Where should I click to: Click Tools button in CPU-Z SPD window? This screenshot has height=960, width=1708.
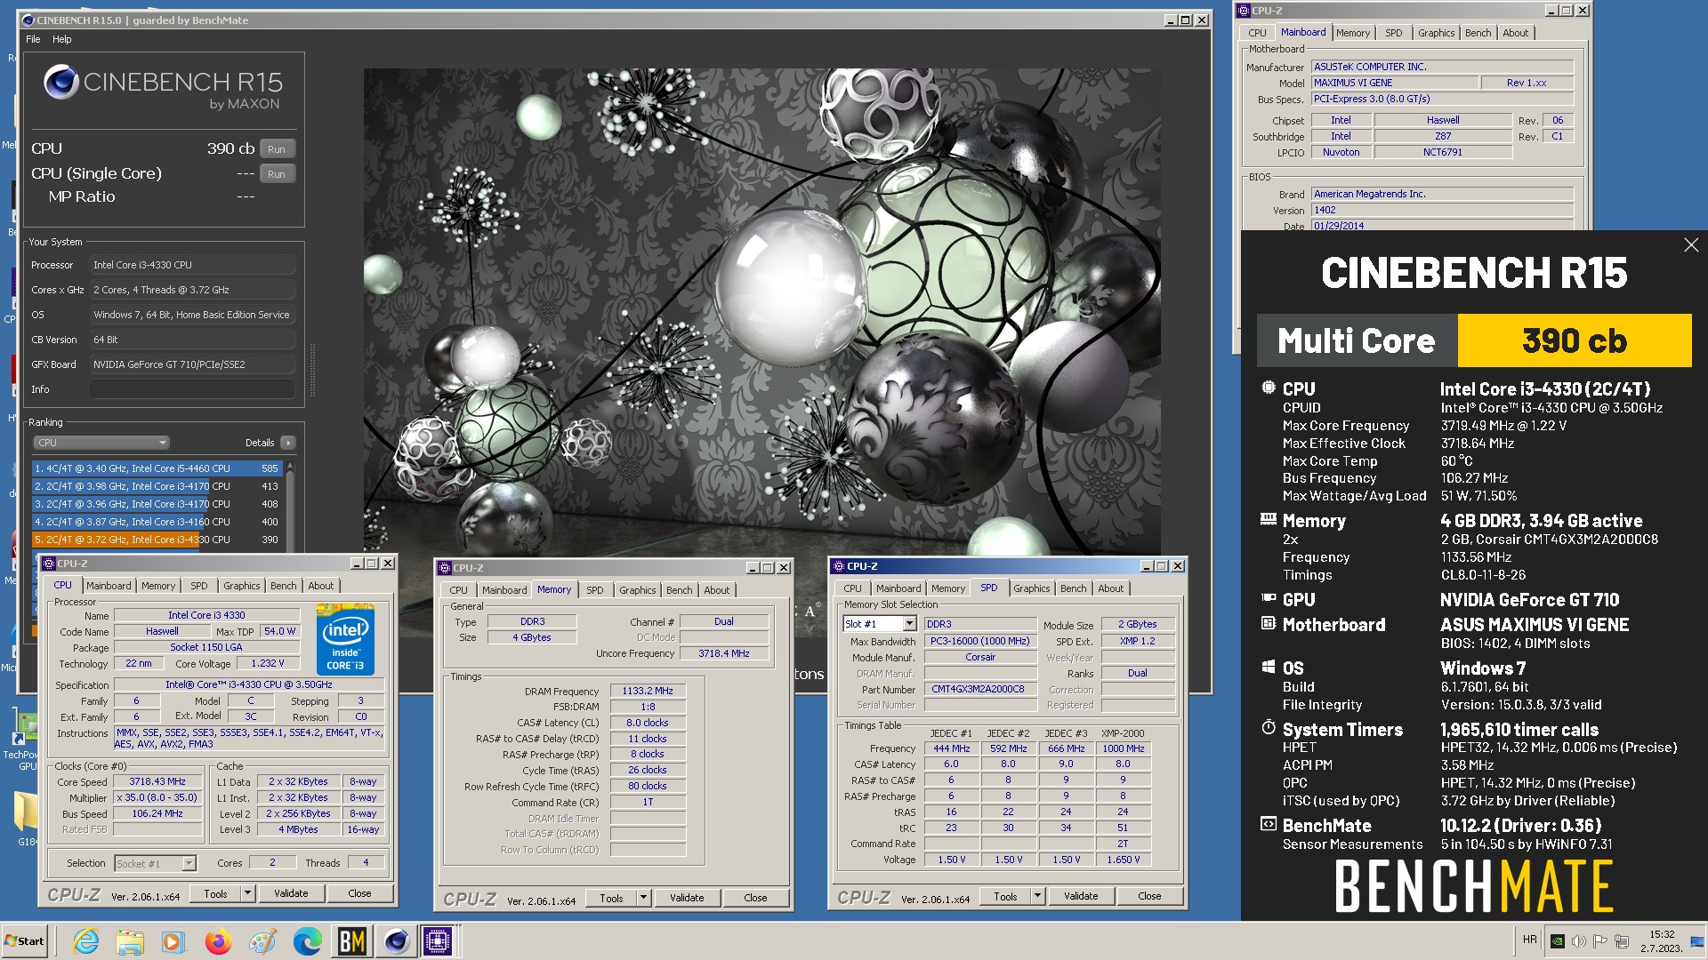1005,896
